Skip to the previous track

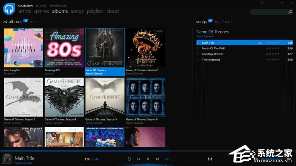pyautogui.click(x=139, y=159)
